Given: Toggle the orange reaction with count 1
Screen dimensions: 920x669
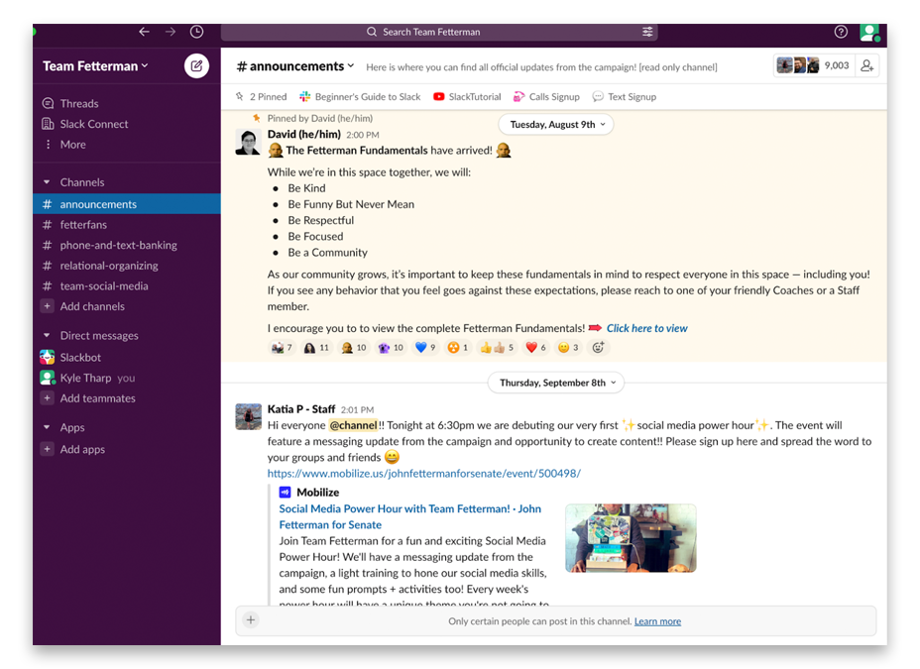Looking at the screenshot, I should coord(458,348).
